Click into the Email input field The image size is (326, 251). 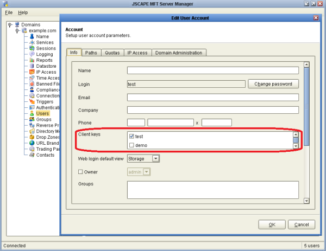pos(212,98)
